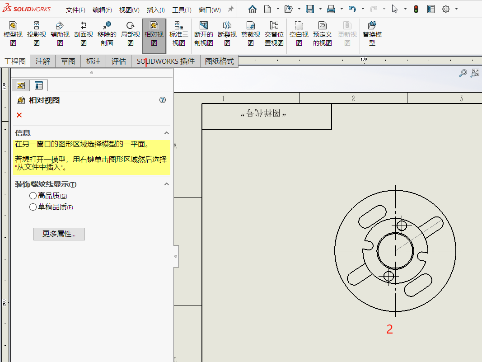The width and height of the screenshot is (482, 362).
Task: Click the Rebuild traffic light icon
Action: pos(416,9)
